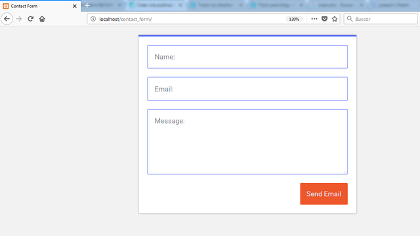The height and width of the screenshot is (236, 420).
Task: Click into the Email field
Action: [247, 89]
